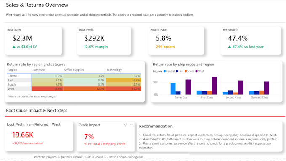This screenshot has height=161, width=286.
Task: Click the green up arrow under Total Sales
Action: 14,47
